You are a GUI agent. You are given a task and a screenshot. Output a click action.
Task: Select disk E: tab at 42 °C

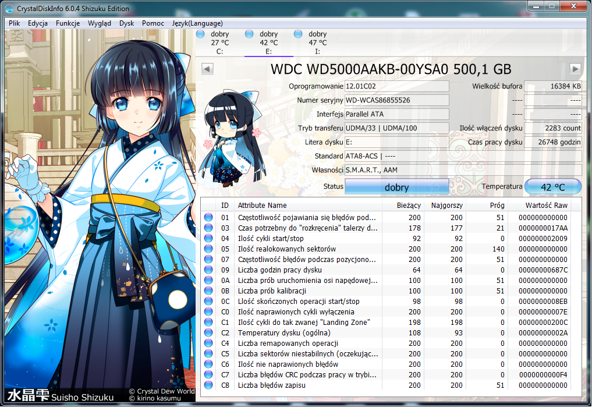point(268,43)
